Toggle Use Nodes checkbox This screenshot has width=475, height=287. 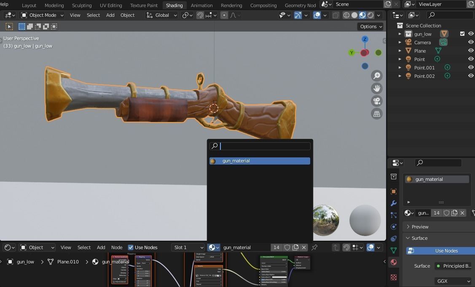(131, 247)
